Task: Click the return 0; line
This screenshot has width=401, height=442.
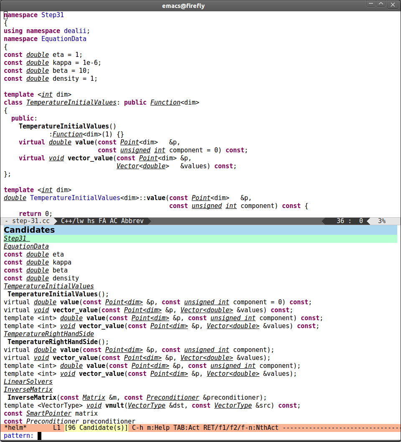Action: 36,213
